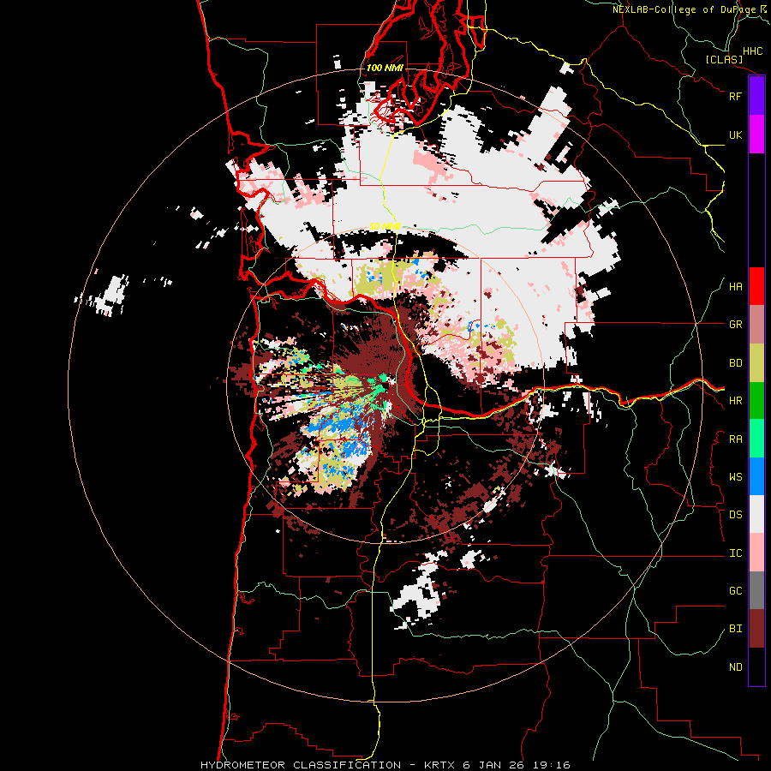771x771 pixels.
Task: Click the BI brown legend swatch
Action: pos(756,629)
